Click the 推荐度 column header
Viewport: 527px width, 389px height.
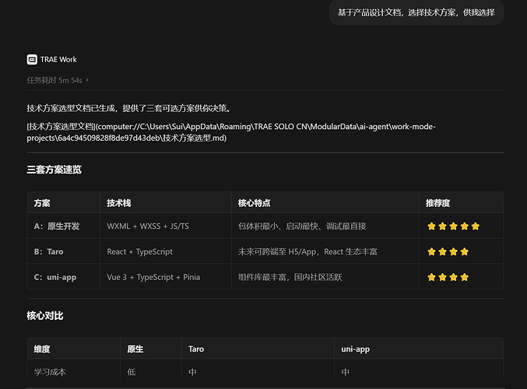(437, 203)
